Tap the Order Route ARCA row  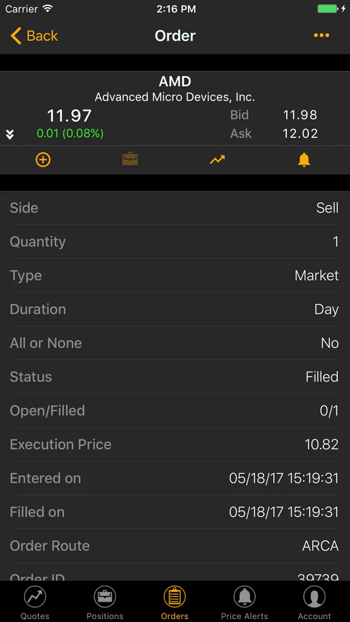coord(175,546)
